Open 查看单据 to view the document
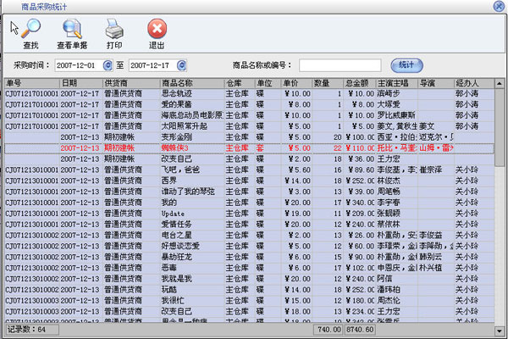Image resolution: width=508 pixels, height=339 pixels. (x=75, y=33)
